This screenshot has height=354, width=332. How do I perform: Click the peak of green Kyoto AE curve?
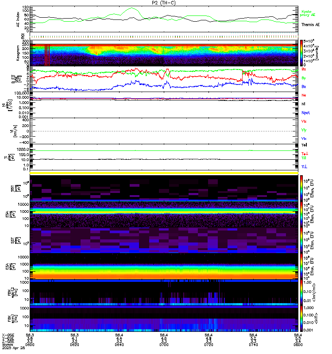point(132,8)
